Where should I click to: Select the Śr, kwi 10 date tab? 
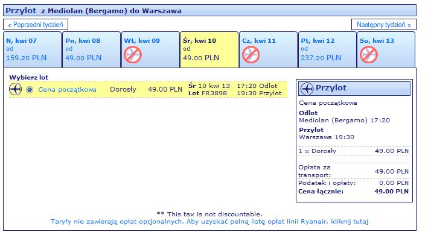pyautogui.click(x=209, y=49)
